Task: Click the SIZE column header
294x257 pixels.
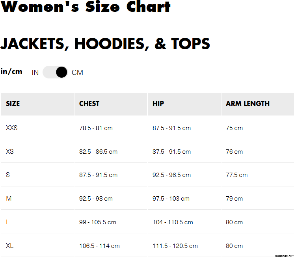Action: pyautogui.click(x=13, y=104)
